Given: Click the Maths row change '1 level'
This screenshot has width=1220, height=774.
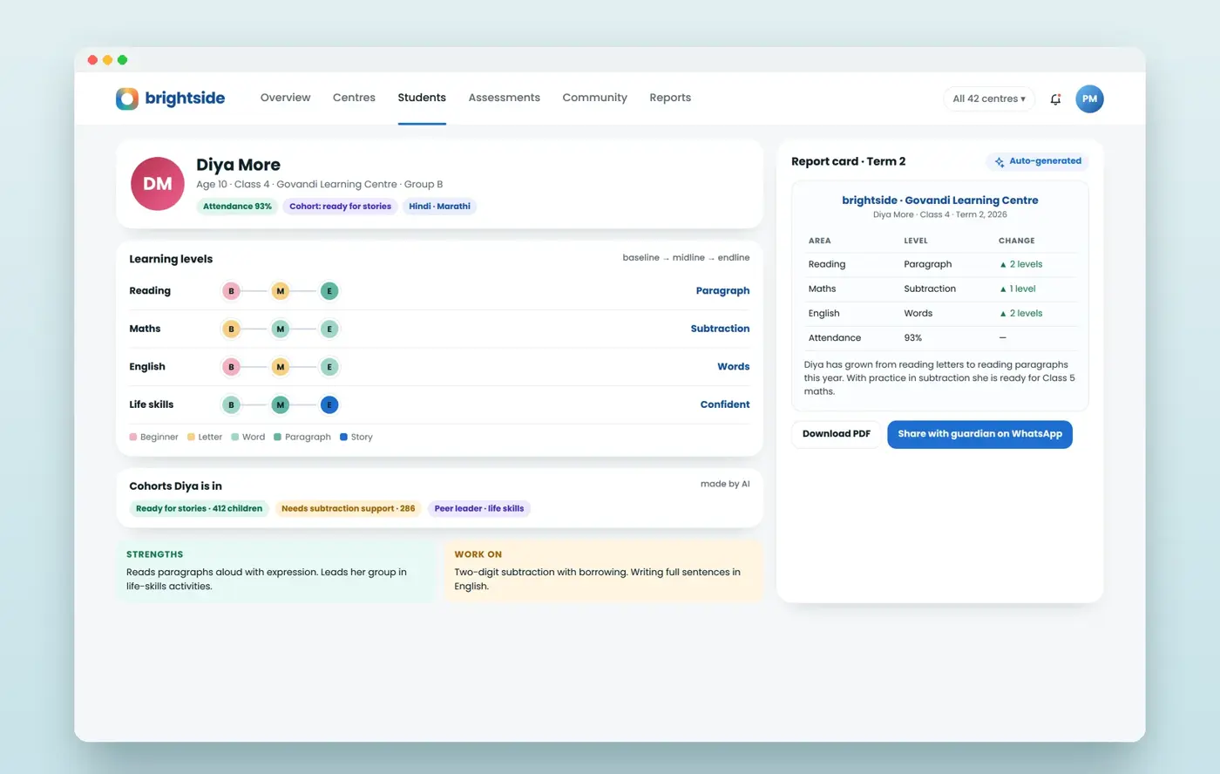Looking at the screenshot, I should (1018, 289).
